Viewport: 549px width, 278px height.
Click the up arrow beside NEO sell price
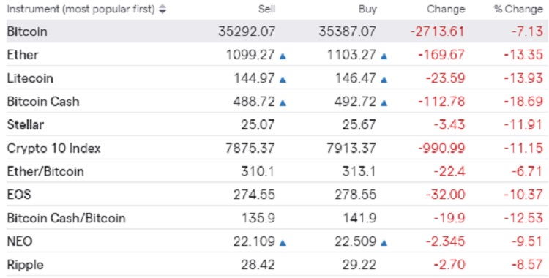pyautogui.click(x=283, y=243)
